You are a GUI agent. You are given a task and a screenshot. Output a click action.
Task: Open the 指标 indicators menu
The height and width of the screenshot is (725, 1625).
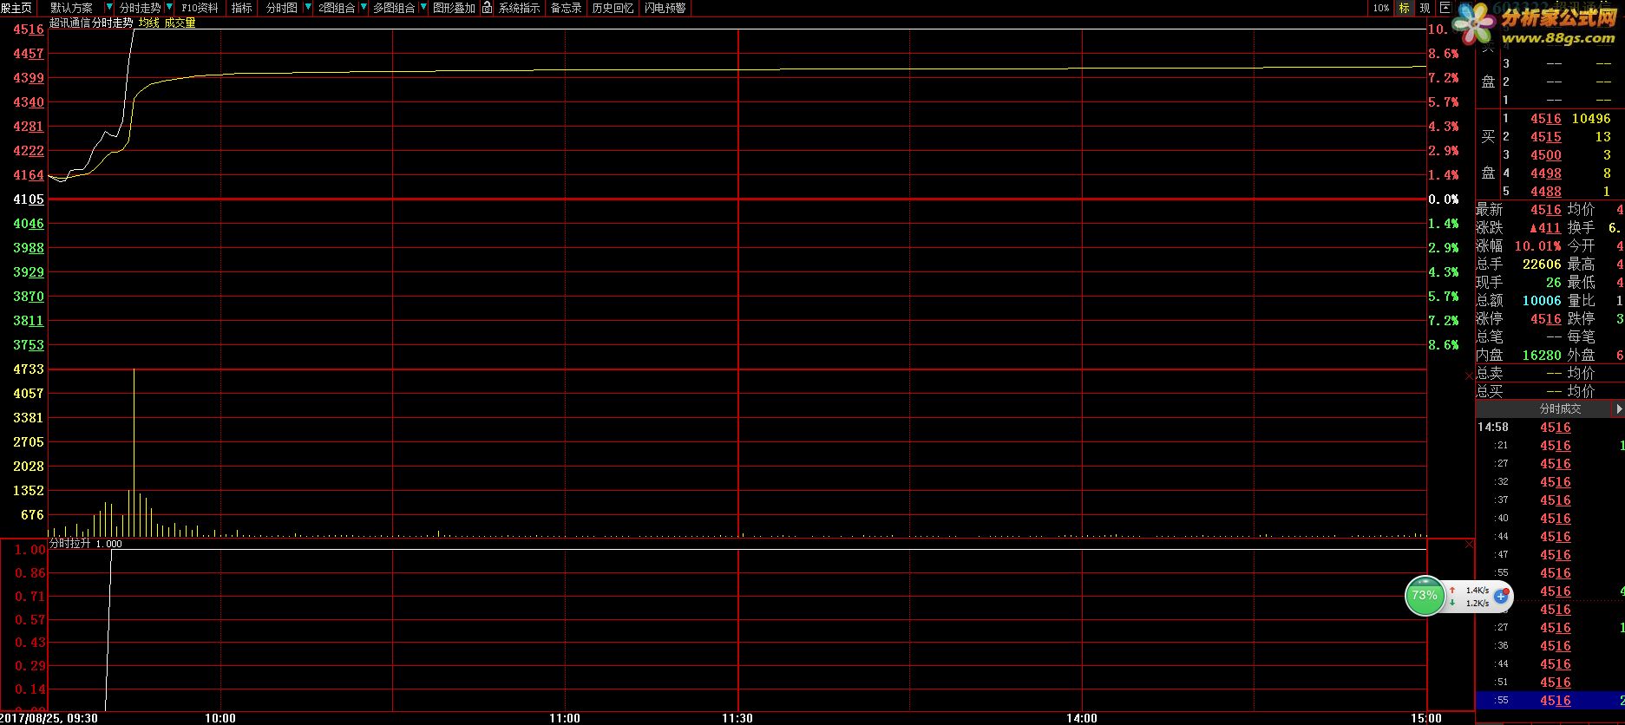click(x=242, y=8)
